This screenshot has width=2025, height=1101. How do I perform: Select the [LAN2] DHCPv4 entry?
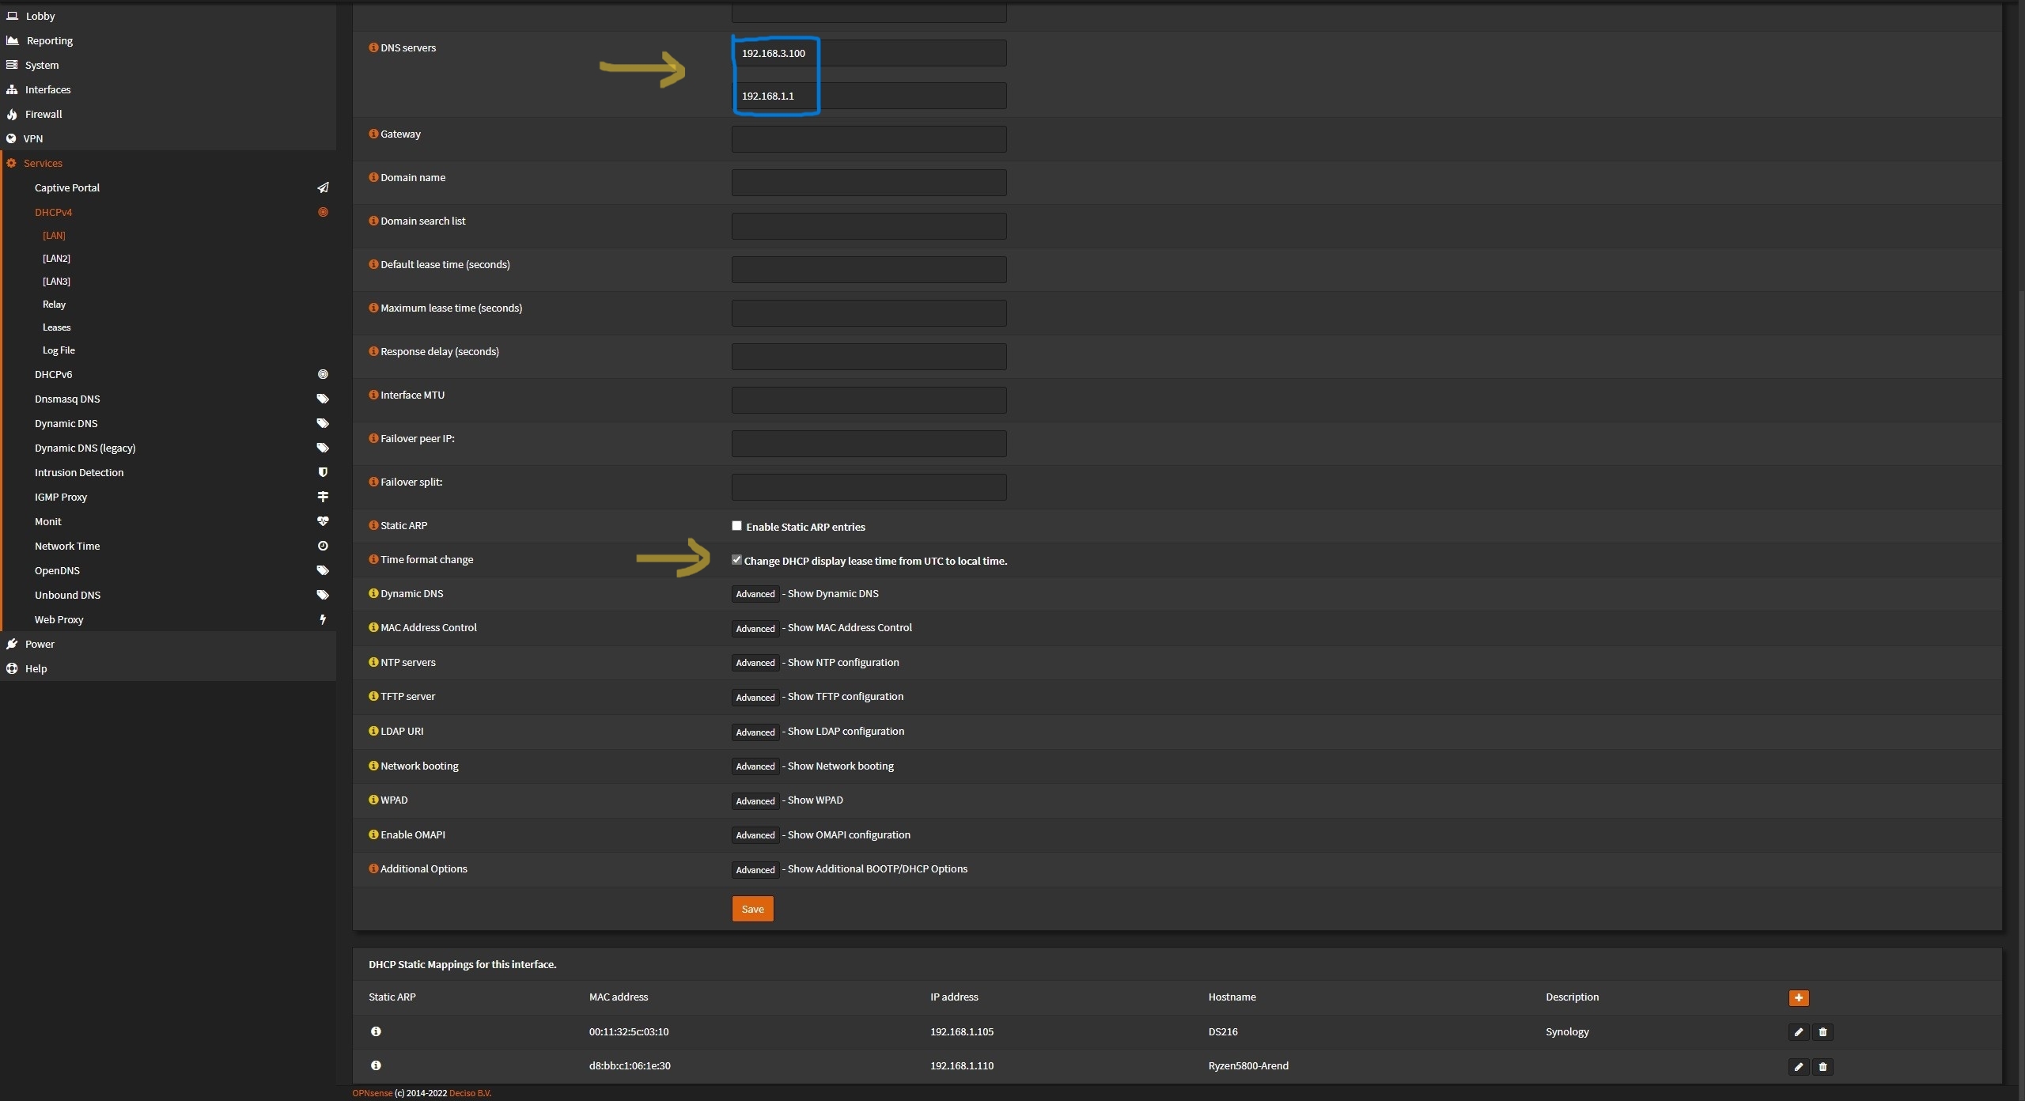click(56, 259)
